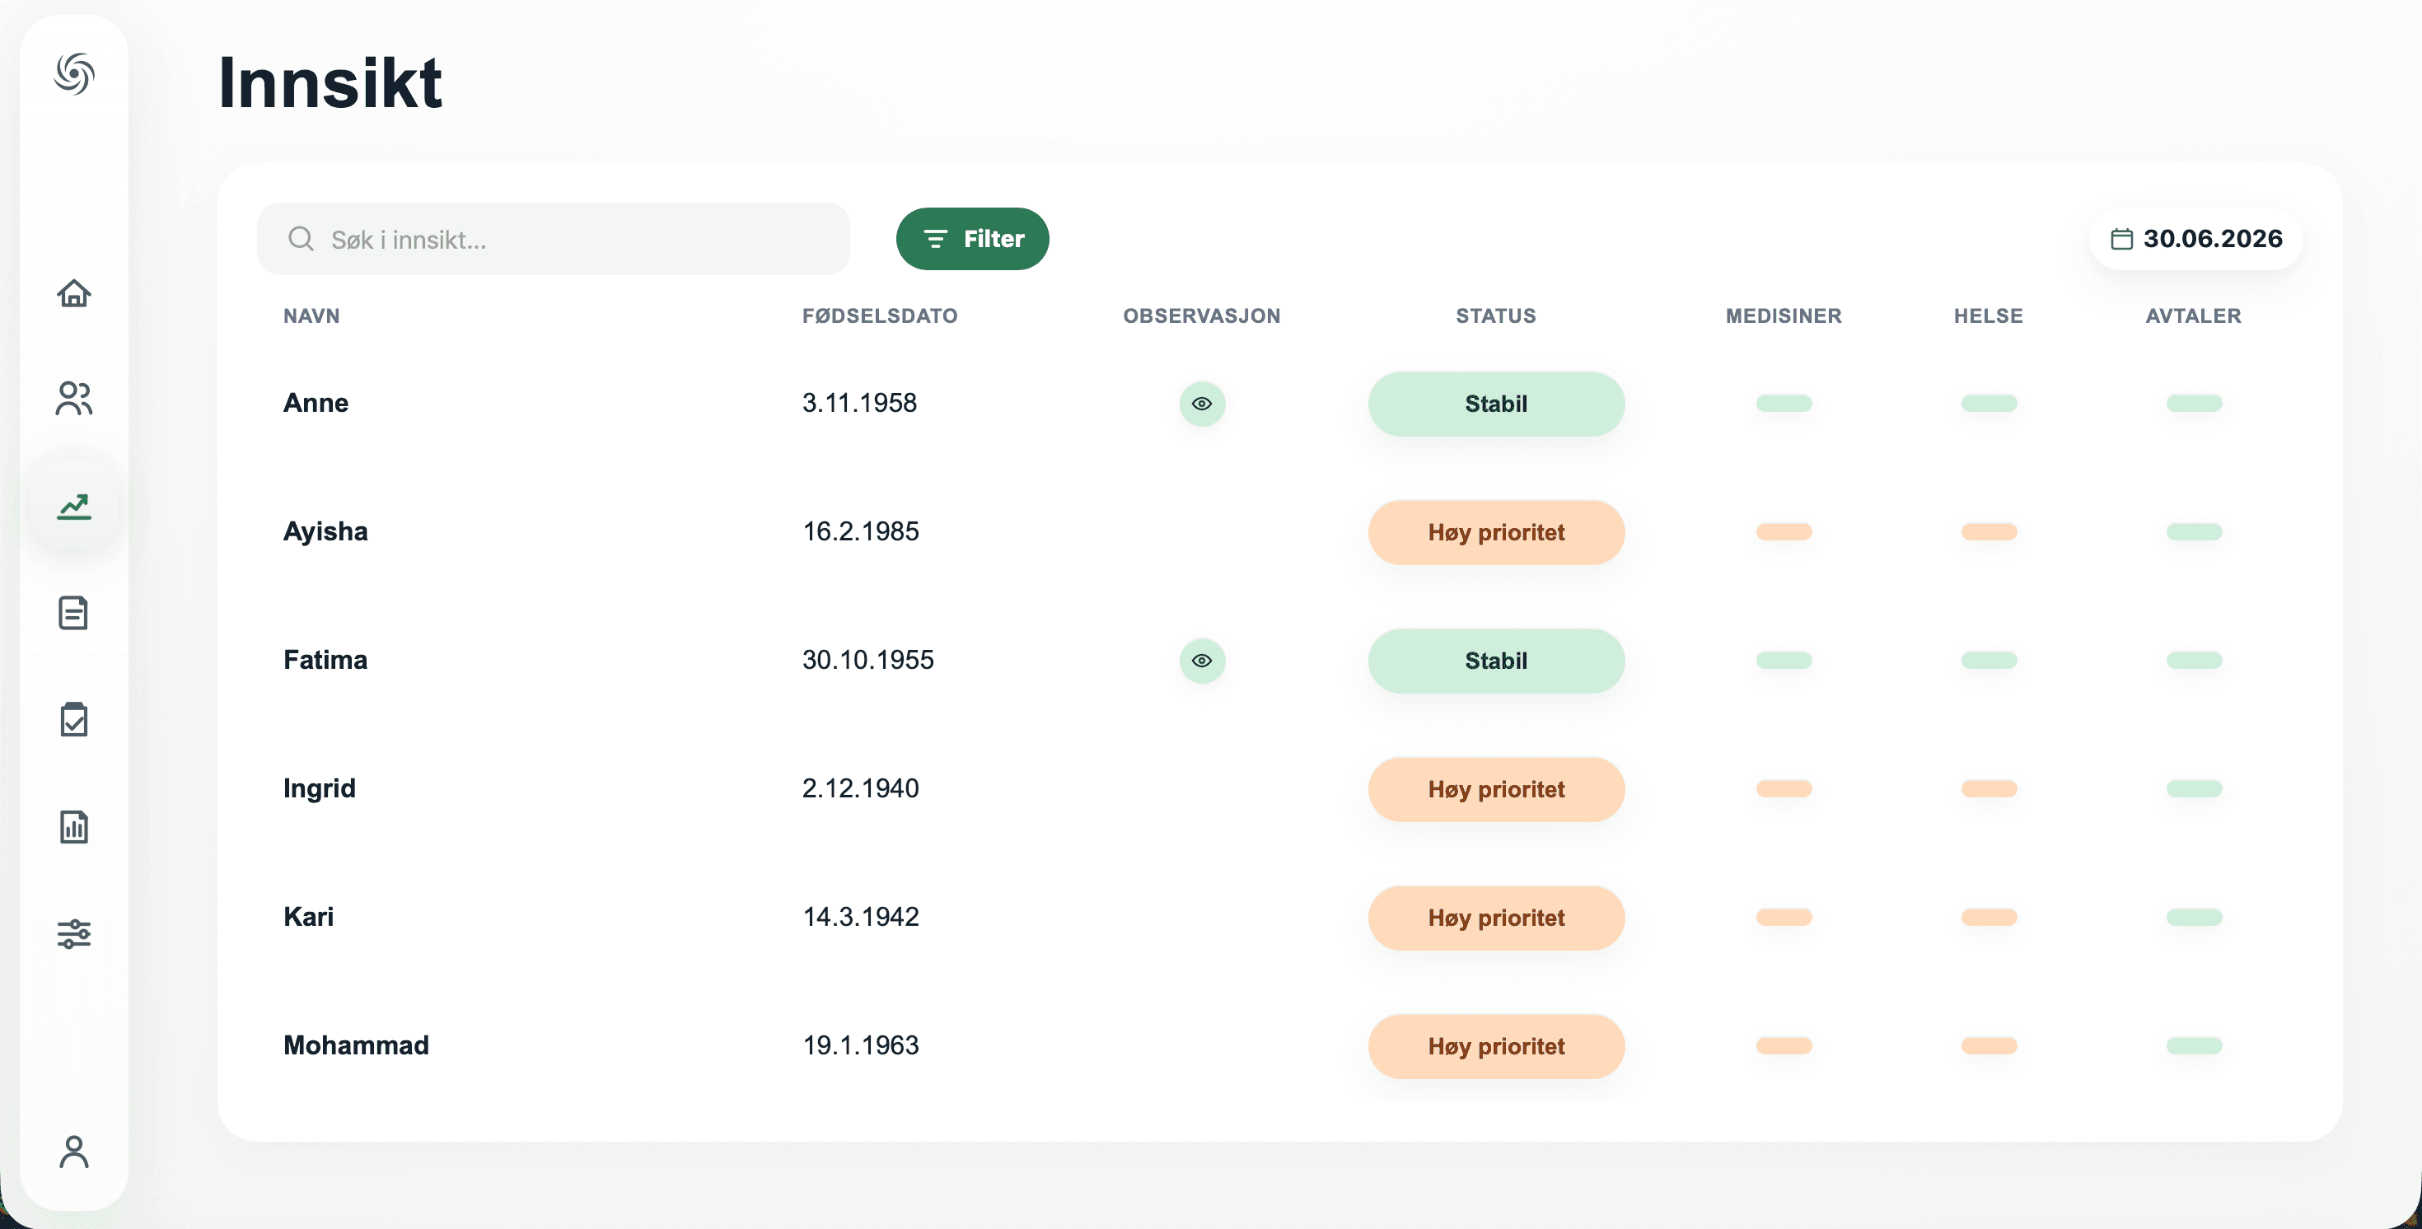Screen dimensions: 2422x1229
Task: Toggle the observation eye for Anne
Action: pyautogui.click(x=1202, y=404)
